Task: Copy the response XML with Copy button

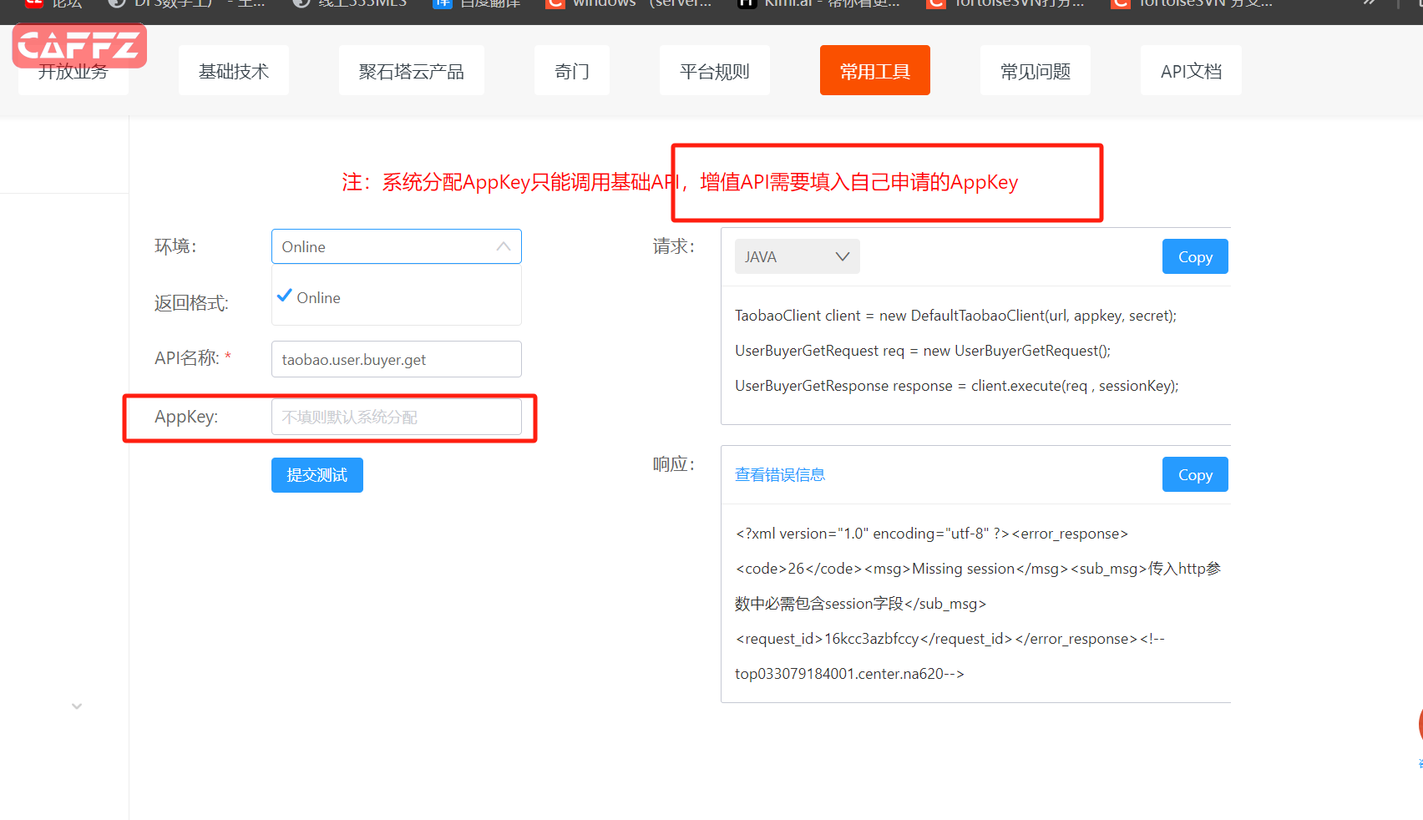Action: tap(1194, 474)
